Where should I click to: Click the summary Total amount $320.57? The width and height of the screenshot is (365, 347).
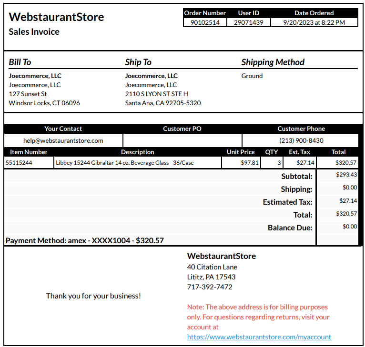tap(346, 214)
